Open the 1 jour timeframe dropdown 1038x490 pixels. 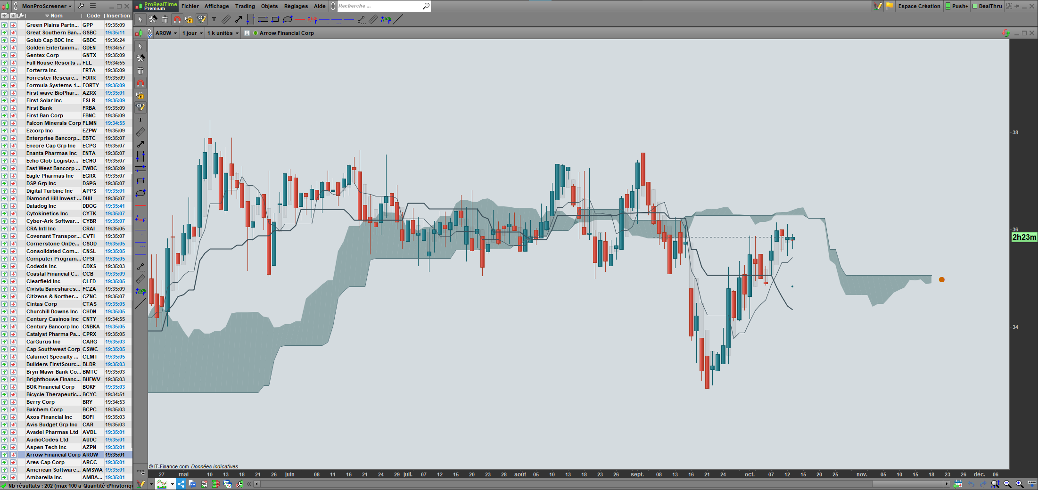[x=192, y=33]
